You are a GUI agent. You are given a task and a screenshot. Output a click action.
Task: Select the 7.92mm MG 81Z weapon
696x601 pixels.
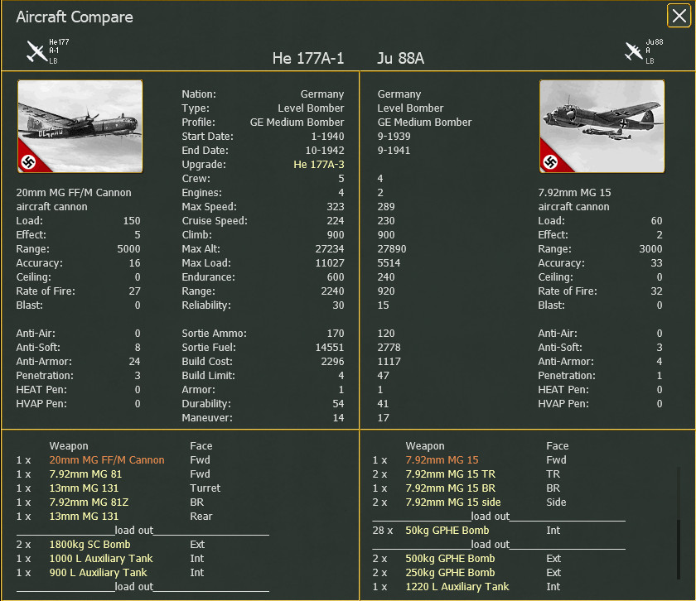pyautogui.click(x=89, y=502)
